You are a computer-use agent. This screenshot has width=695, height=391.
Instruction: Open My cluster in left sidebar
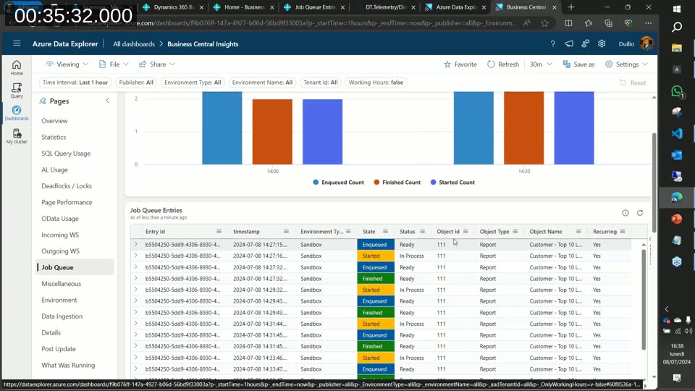17,136
